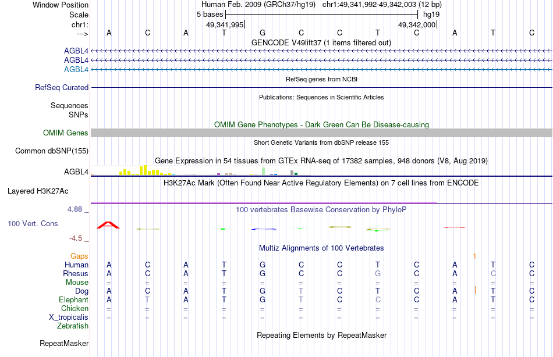
Task: Open the GENCODE V49lift37 track title
Action: point(321,42)
